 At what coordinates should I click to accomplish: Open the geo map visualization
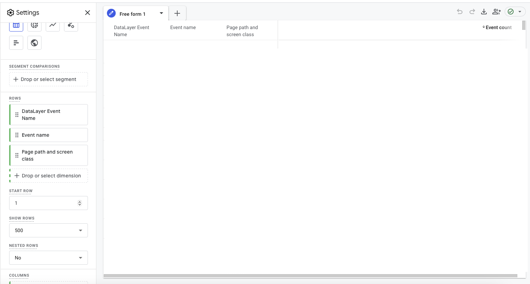pos(34,42)
